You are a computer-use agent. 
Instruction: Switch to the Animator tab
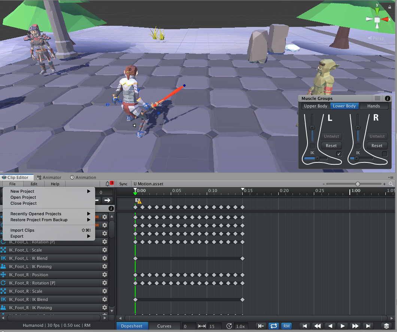49,177
